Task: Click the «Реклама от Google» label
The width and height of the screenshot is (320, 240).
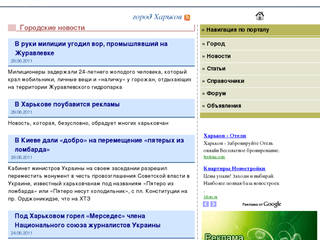Action: [262, 204]
